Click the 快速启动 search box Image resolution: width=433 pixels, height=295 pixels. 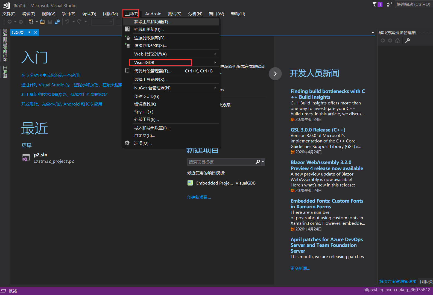414,4
